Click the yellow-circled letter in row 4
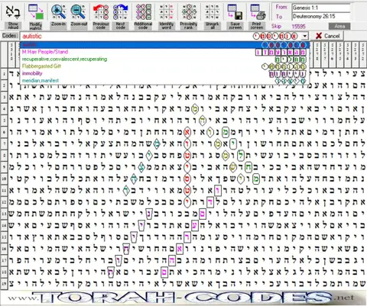The image size is (367, 306). coord(195,109)
